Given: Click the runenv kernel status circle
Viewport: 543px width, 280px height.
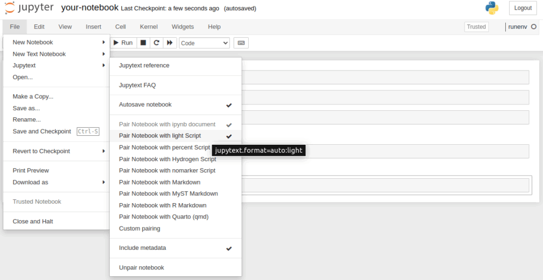Looking at the screenshot, I should (x=533, y=27).
